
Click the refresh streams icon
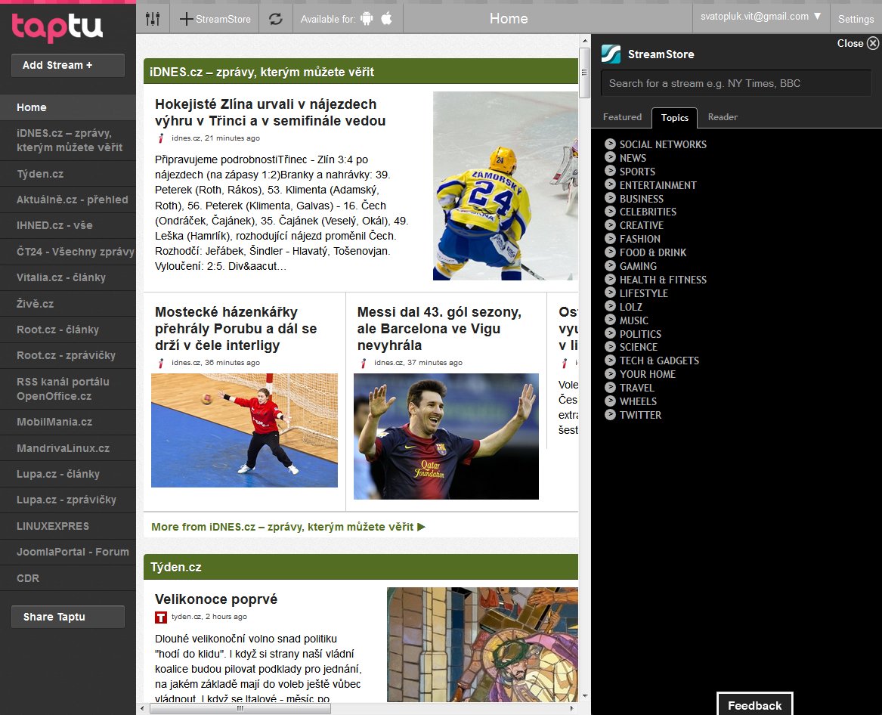click(276, 19)
